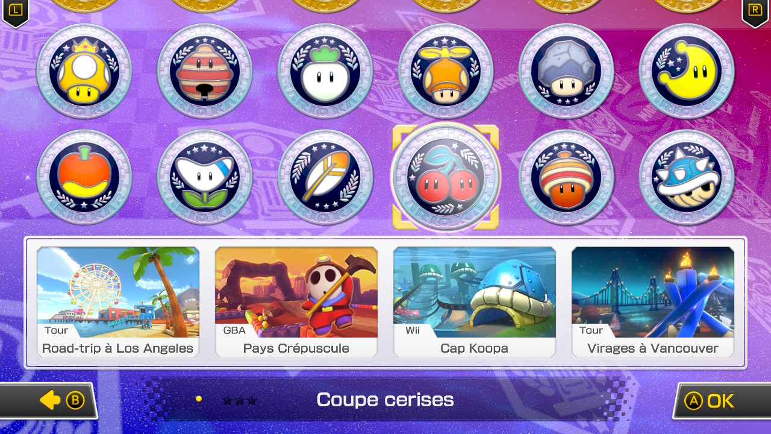This screenshot has height=434, width=771.
Task: Choose the striped beehive cup emblem
Action: pyautogui.click(x=205, y=72)
